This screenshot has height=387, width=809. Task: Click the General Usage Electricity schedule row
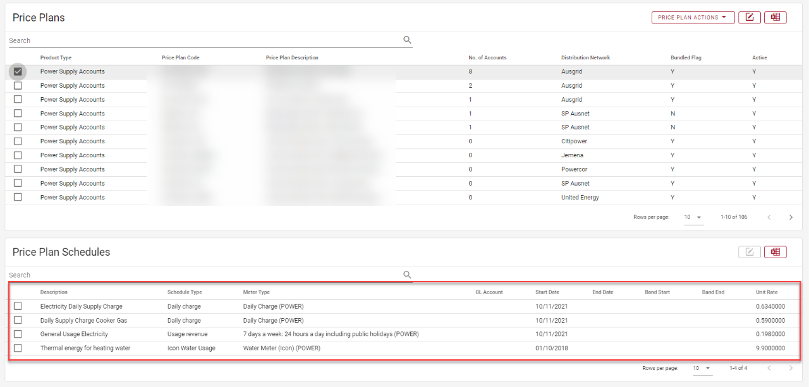[x=74, y=334]
